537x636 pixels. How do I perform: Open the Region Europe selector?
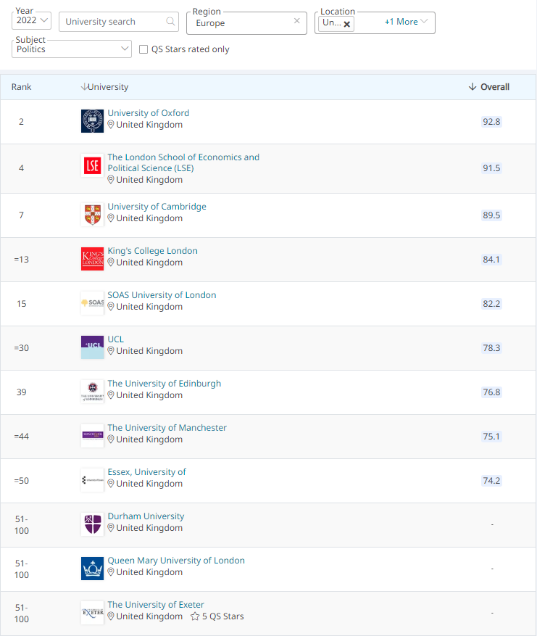pos(246,23)
